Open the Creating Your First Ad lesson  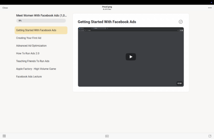click(x=28, y=38)
